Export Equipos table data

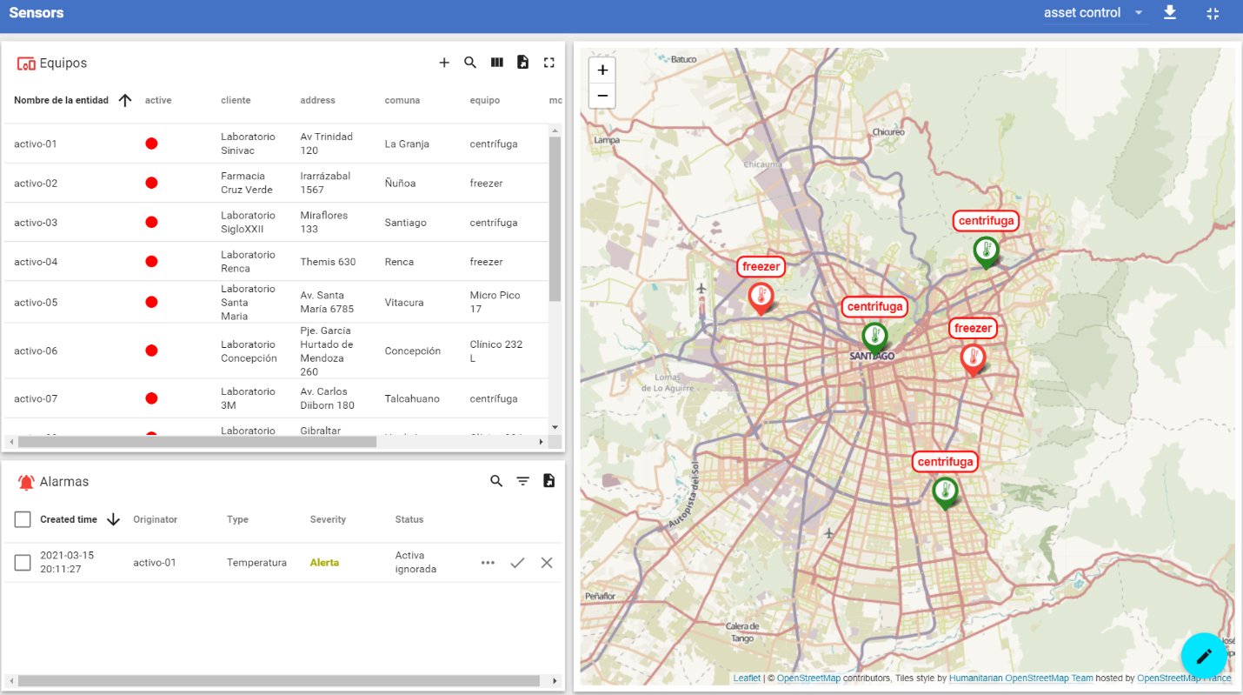522,63
